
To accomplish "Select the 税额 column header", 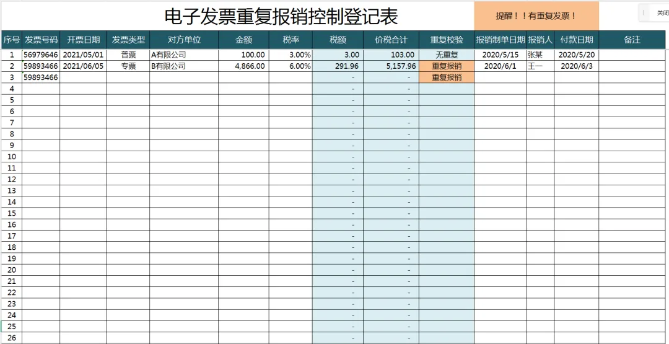I will [338, 40].
